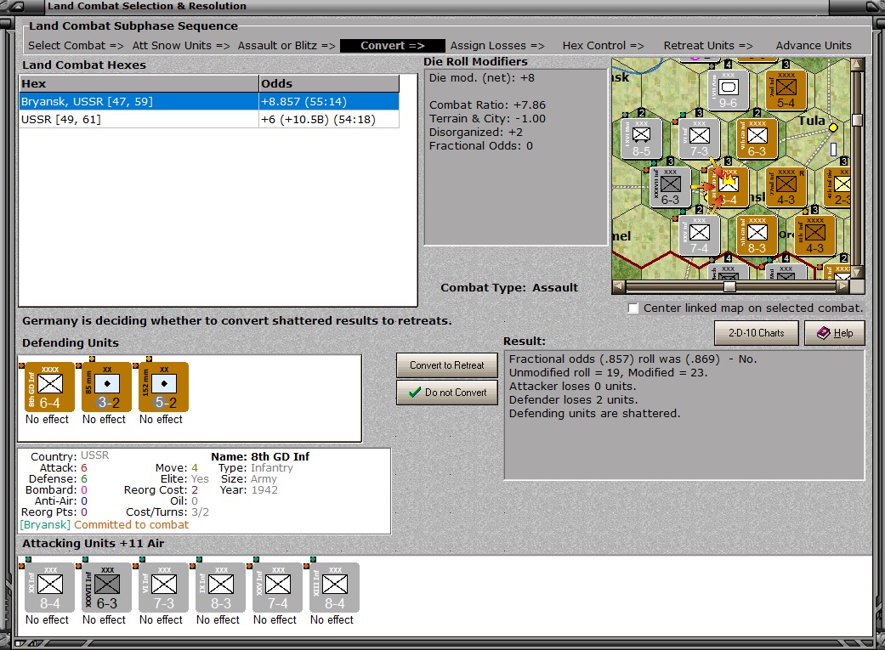Click the 8-3 Soviet counter on the map
Screen dimensions: 885x650
click(757, 235)
